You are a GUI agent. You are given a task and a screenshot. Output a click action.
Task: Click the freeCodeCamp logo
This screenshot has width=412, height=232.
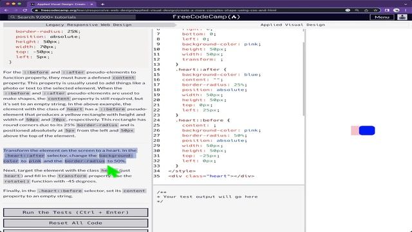coord(206,17)
